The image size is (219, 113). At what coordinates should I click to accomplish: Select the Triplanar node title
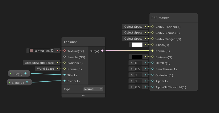70,42
